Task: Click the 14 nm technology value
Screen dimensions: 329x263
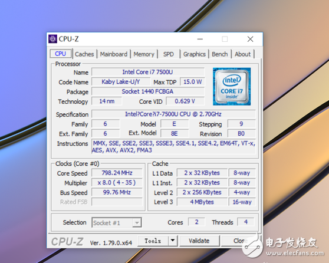Action: pyautogui.click(x=107, y=101)
